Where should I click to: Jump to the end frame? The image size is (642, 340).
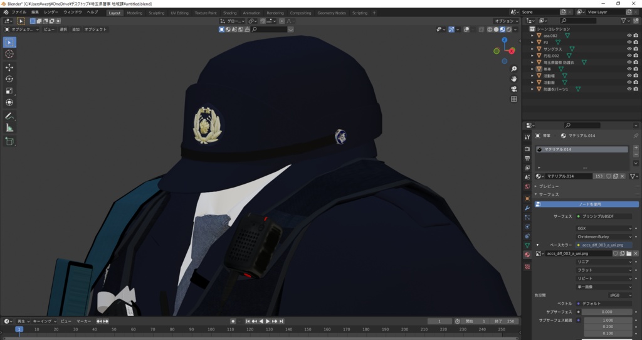pyautogui.click(x=282, y=322)
